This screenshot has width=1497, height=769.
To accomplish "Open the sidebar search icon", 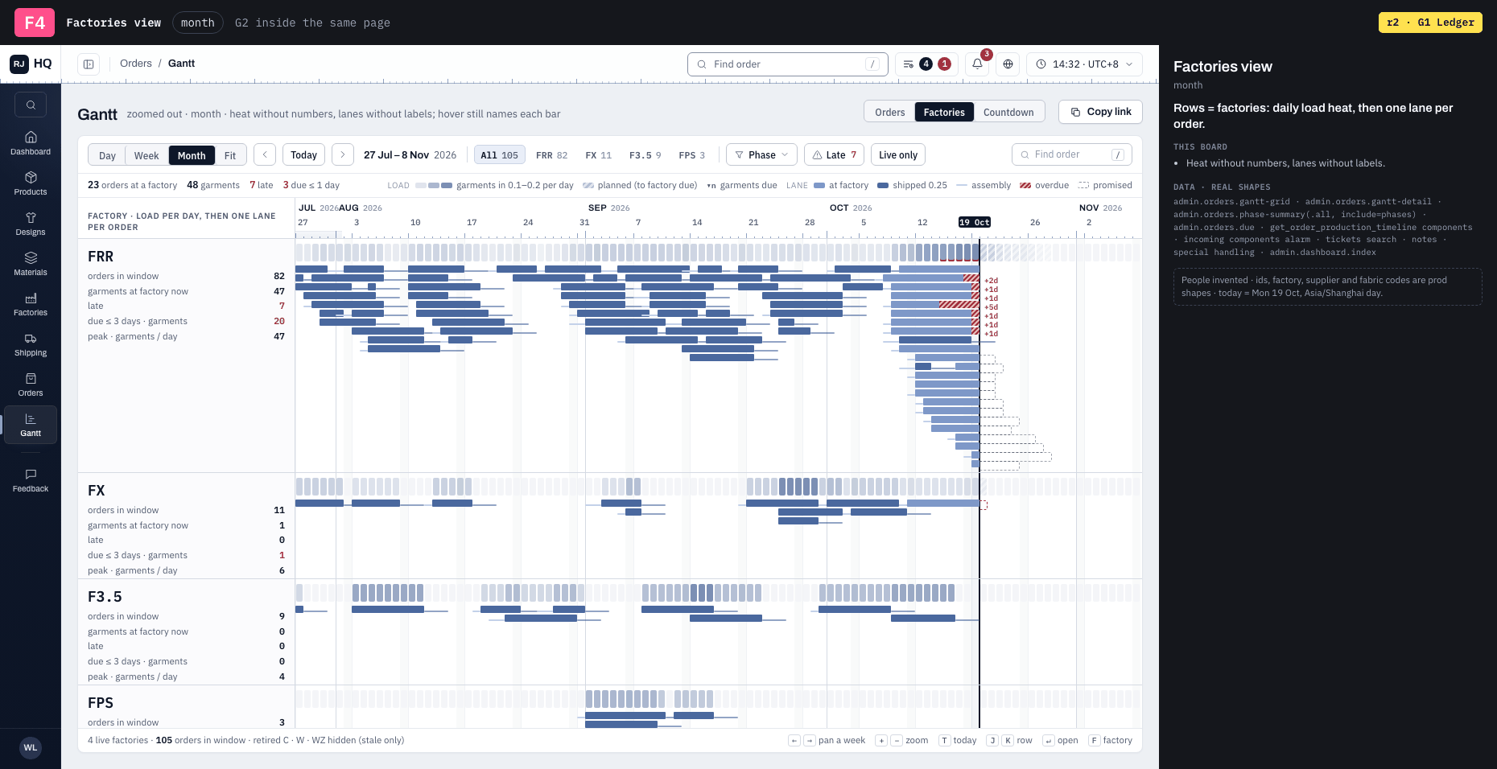I will tap(31, 105).
